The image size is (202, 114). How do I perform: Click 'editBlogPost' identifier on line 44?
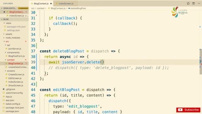pyautogui.click(x=66, y=90)
